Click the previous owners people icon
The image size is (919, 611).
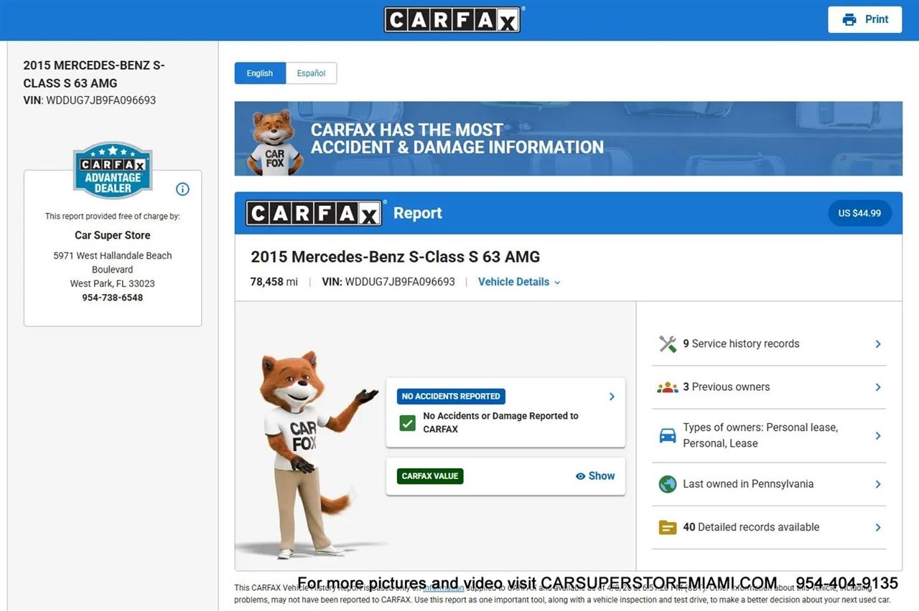coord(668,387)
